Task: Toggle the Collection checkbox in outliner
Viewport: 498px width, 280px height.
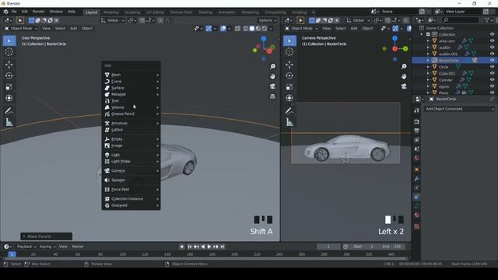Action: pos(428,34)
